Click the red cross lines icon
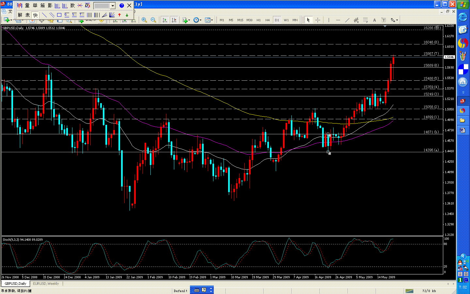Viewport: 470px width, 294px height. (80, 6)
